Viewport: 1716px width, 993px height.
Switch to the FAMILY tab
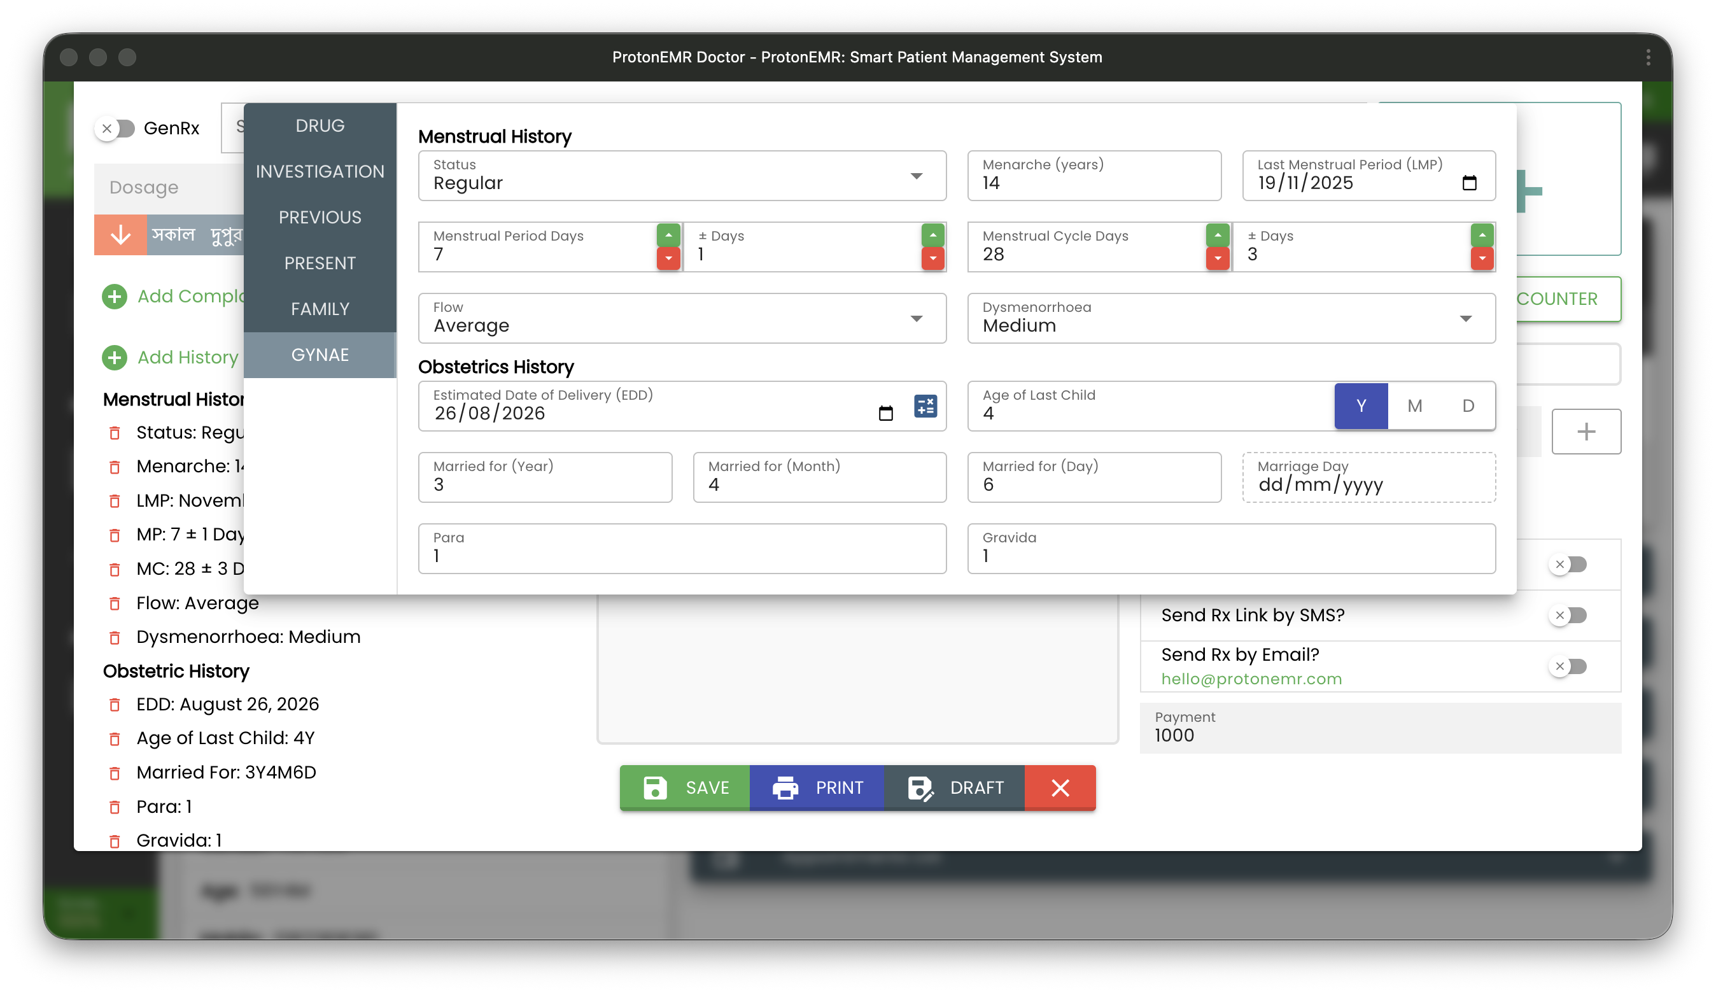pos(320,309)
